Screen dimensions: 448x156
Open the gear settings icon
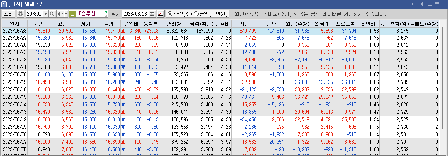21,13
